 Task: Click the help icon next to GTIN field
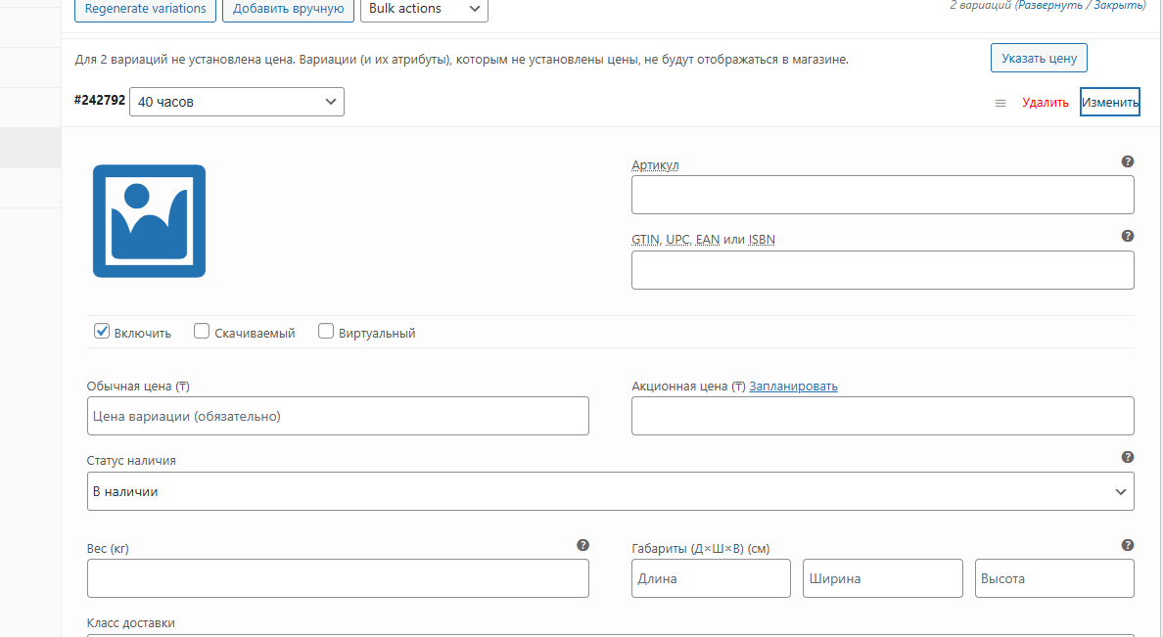pos(1127,236)
